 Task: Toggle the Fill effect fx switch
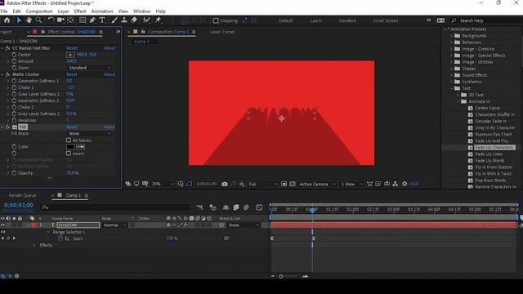(7, 127)
